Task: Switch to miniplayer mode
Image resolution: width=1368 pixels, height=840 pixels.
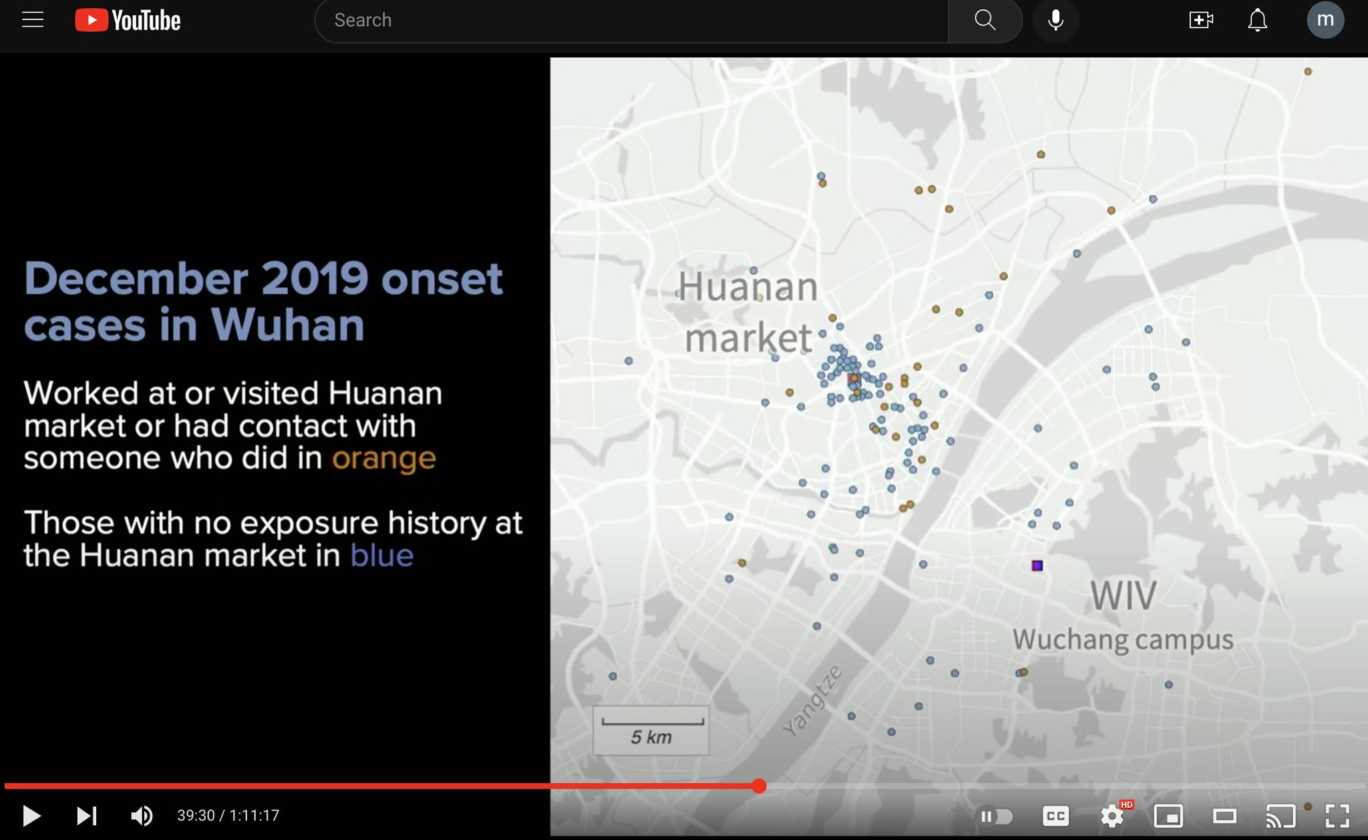Action: coord(1168,816)
